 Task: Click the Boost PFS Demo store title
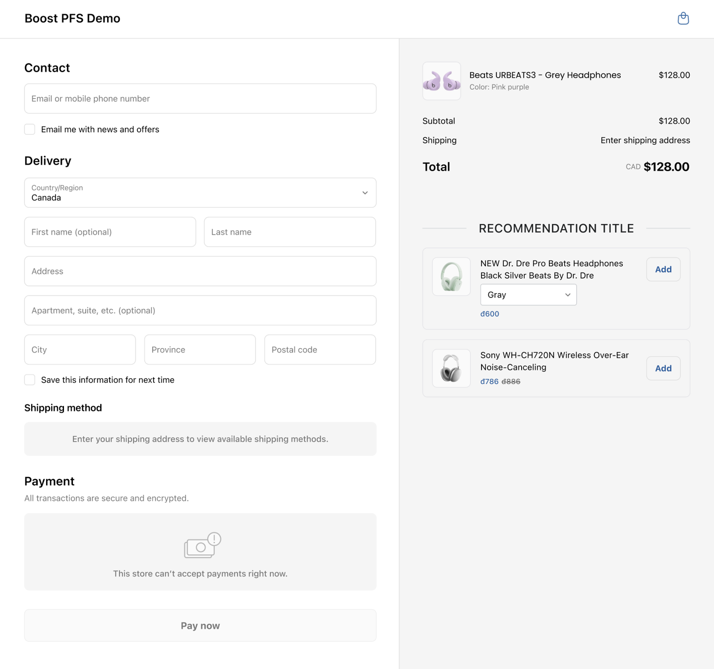click(x=72, y=18)
